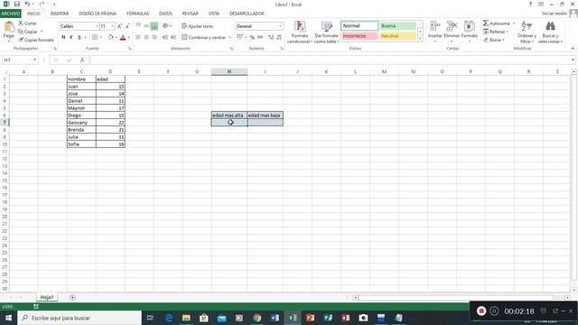
Task: Select cell with edad mas alta
Action: point(228,115)
